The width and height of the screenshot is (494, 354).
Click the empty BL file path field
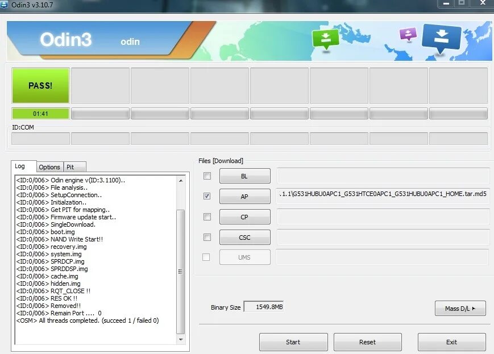[x=383, y=176]
